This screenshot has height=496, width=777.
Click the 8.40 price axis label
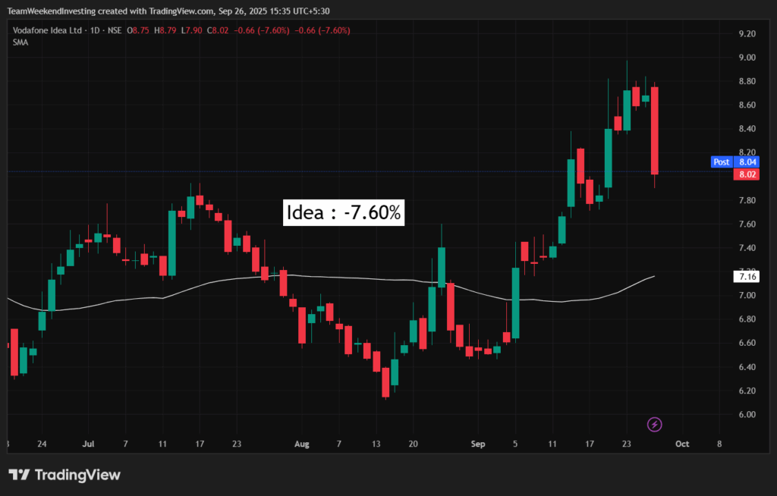point(747,129)
